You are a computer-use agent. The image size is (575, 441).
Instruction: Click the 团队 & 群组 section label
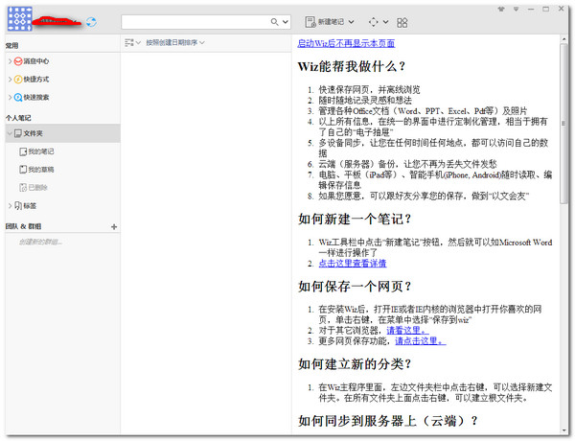23,226
